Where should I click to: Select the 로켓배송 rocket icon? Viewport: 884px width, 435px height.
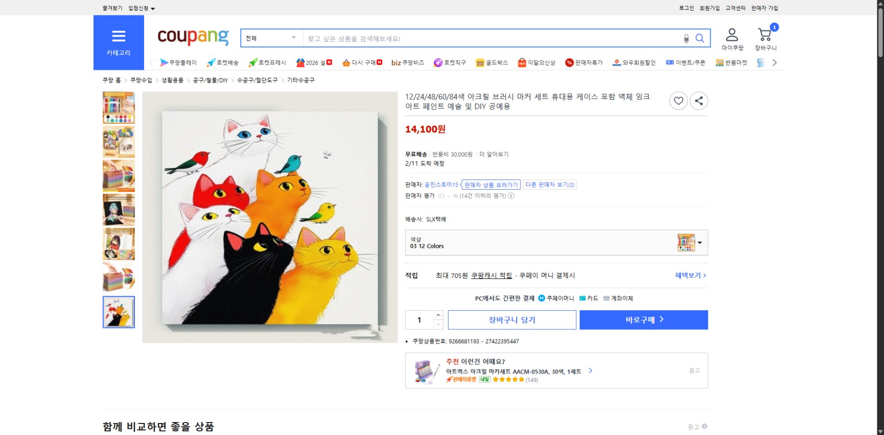pyautogui.click(x=209, y=62)
